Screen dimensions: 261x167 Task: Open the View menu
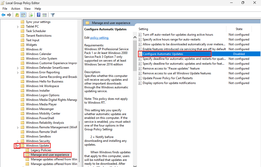tap(27, 9)
